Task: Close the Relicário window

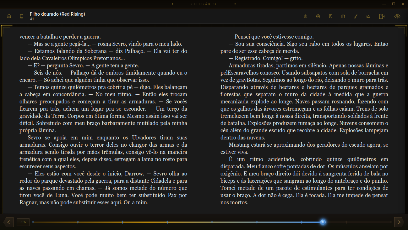Action: (403, 4)
